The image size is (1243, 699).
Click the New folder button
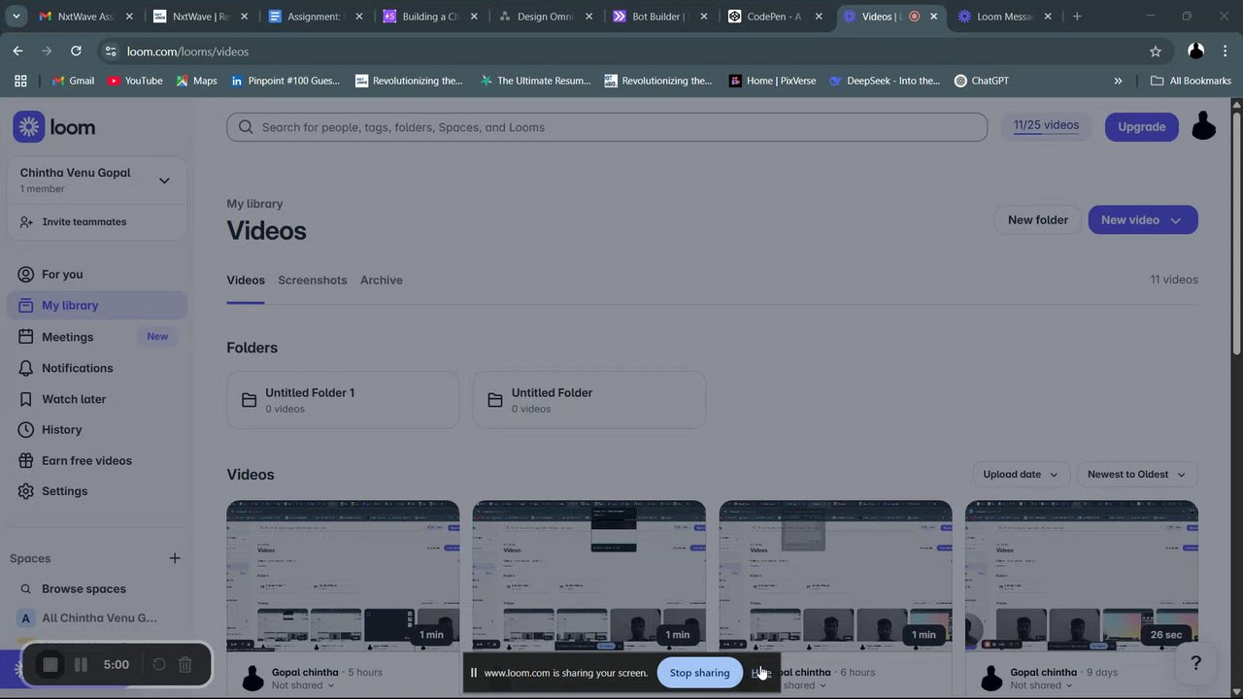(1037, 220)
